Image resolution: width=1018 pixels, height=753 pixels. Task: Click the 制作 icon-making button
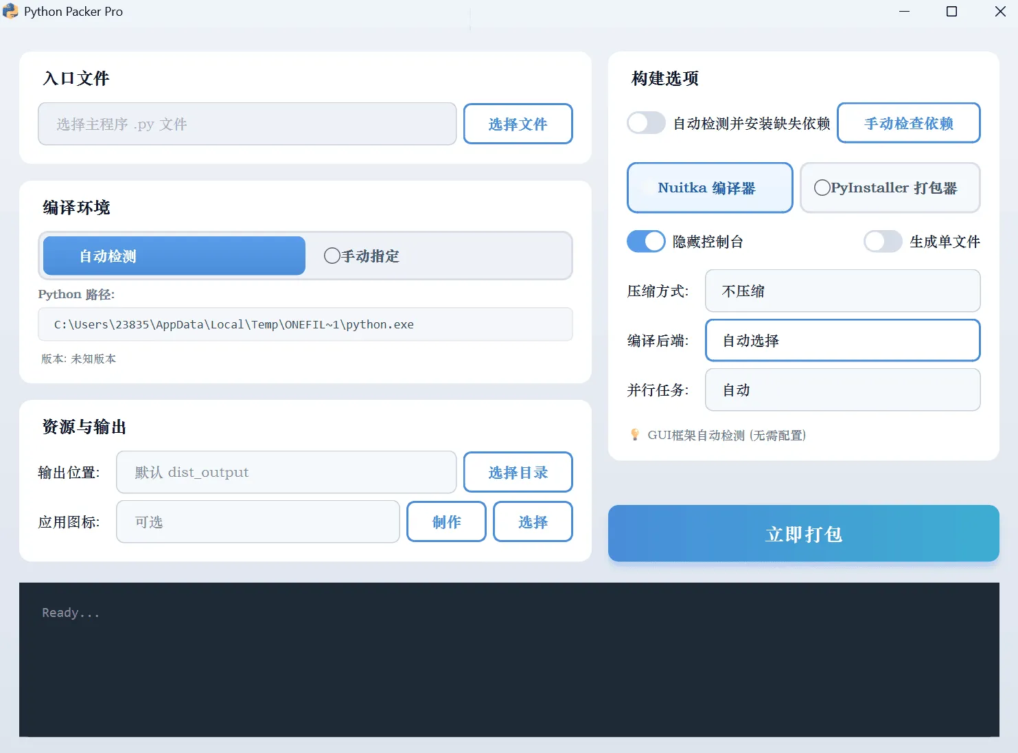tap(446, 521)
